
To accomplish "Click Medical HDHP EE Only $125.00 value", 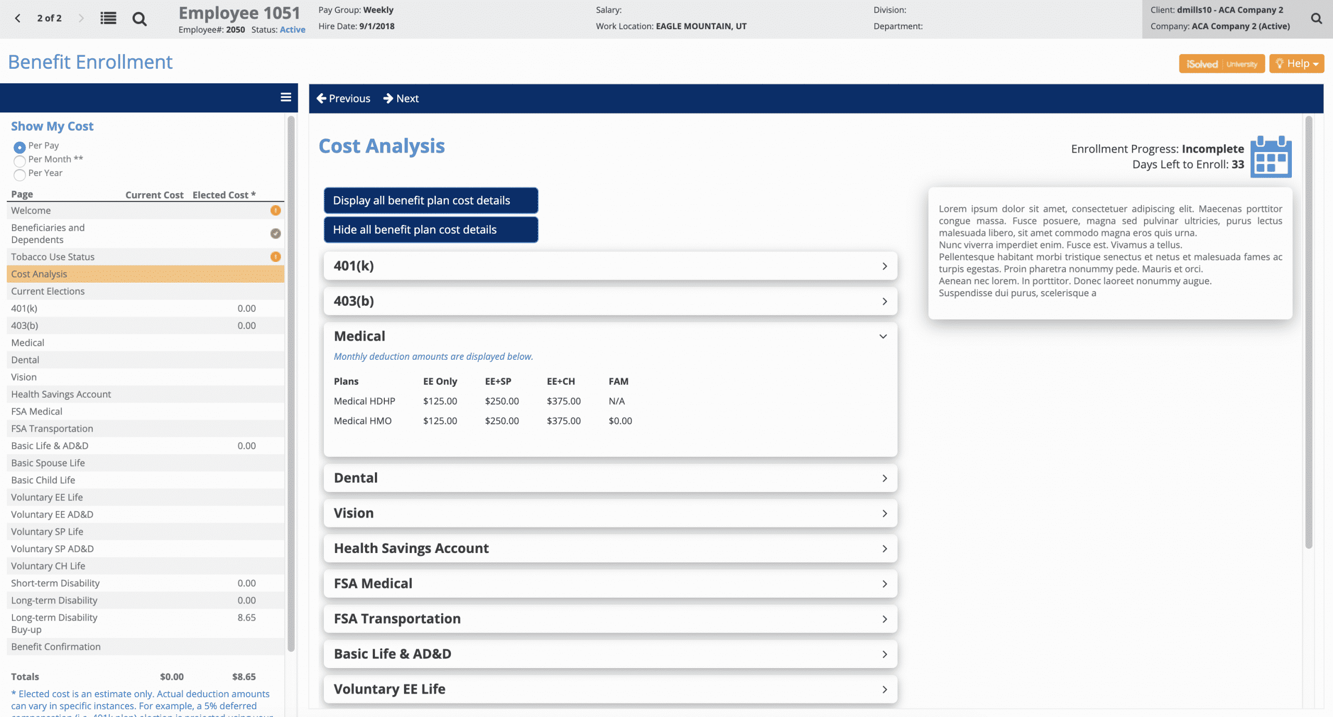I will pyautogui.click(x=440, y=401).
